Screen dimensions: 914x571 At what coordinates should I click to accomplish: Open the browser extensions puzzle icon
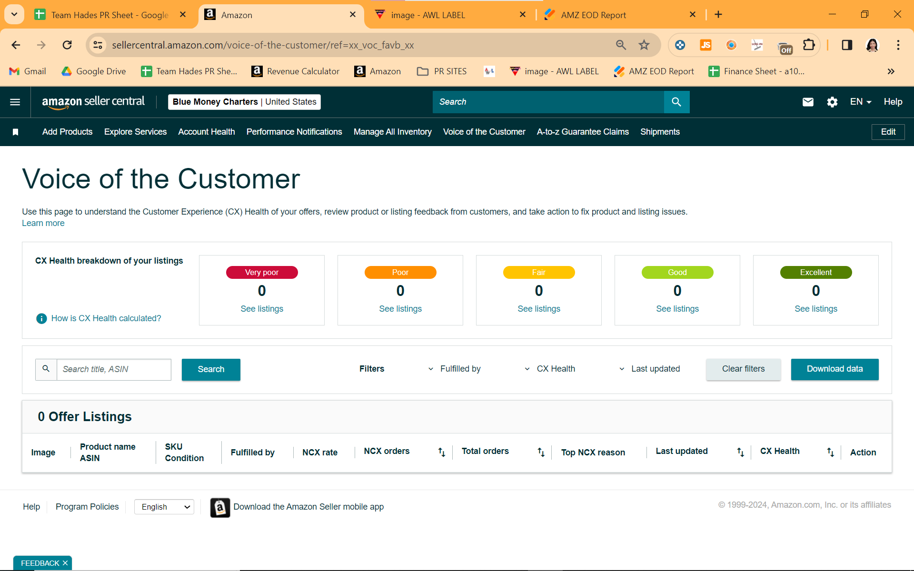[x=809, y=45]
